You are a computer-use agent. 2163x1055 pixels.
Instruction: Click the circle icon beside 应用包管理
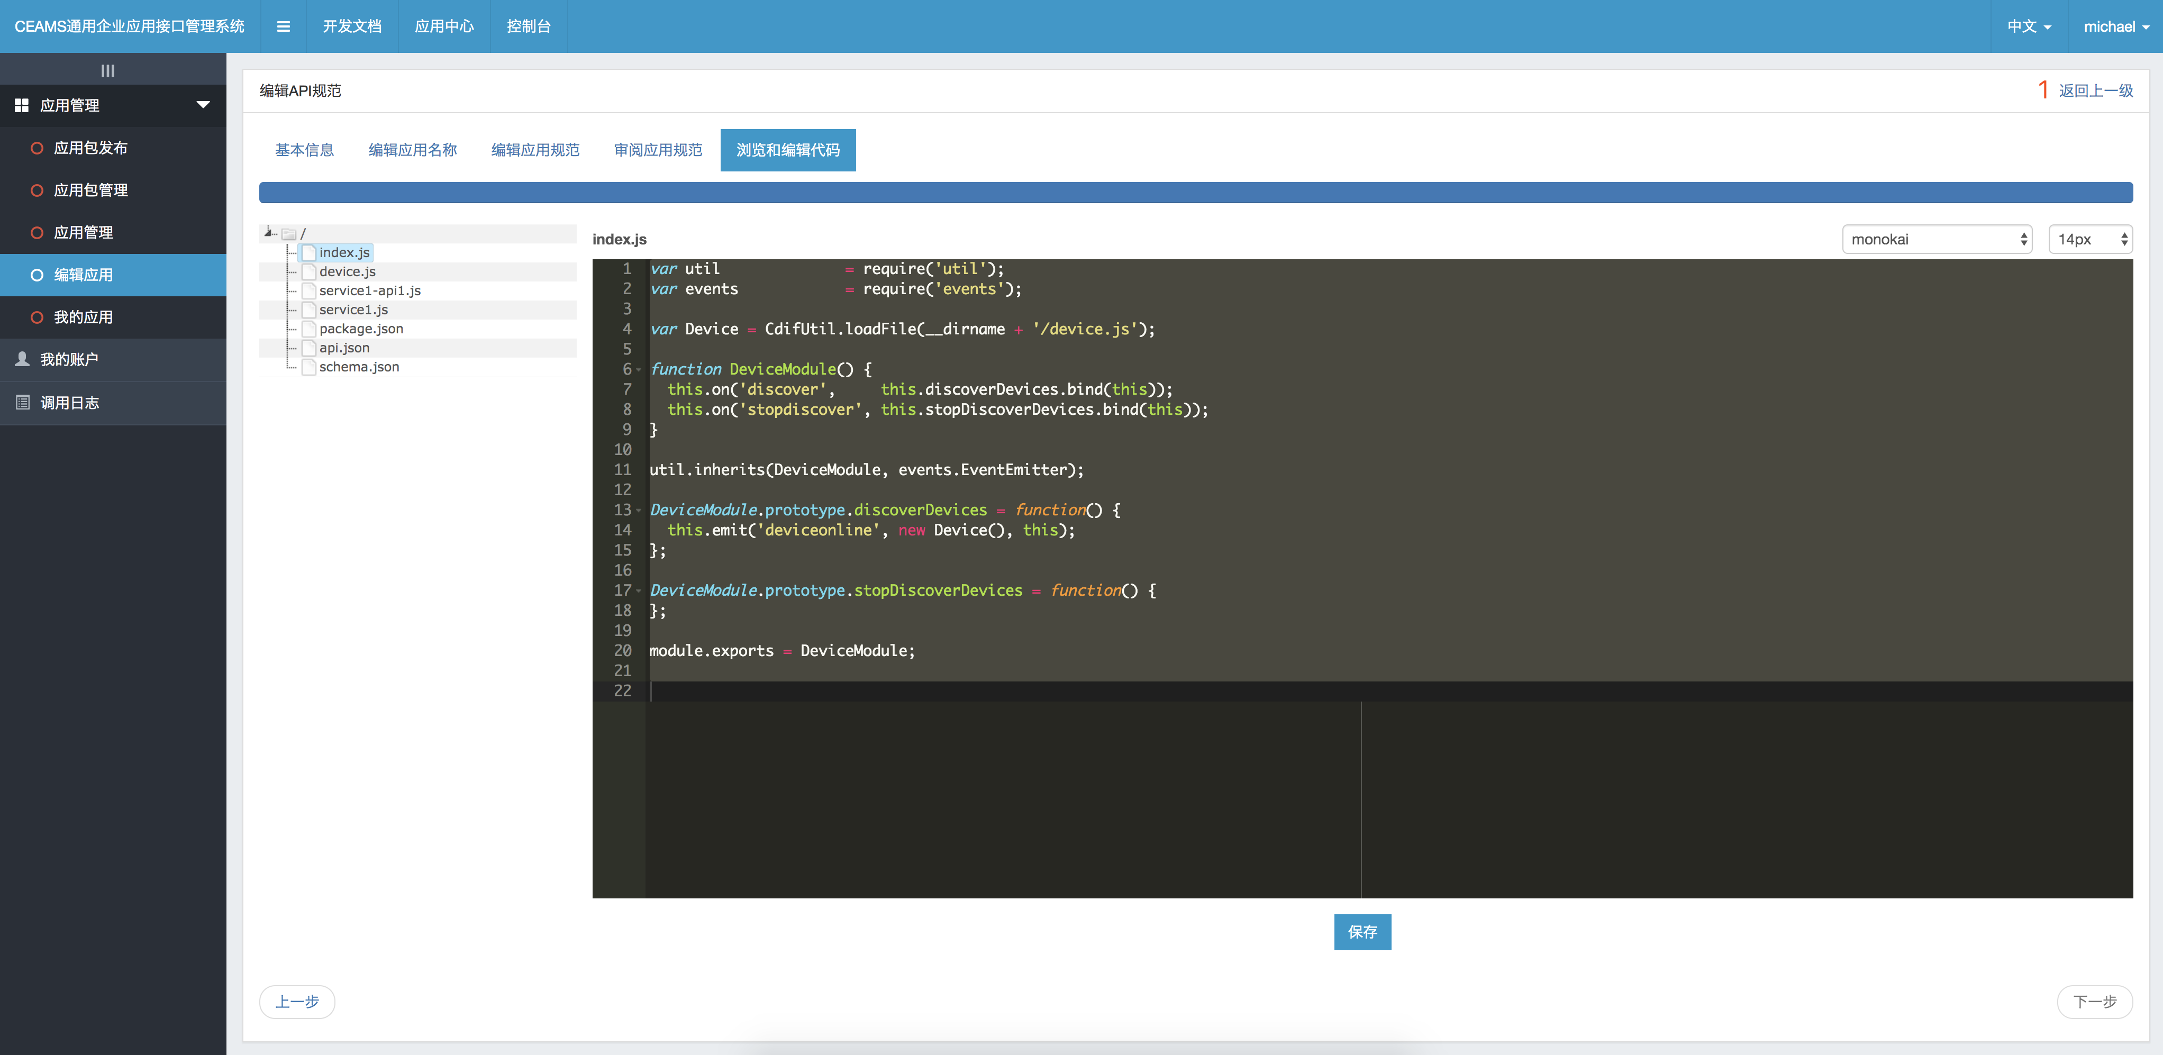37,190
